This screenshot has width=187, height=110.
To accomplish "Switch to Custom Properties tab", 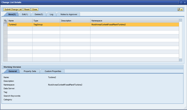I will (53, 71).
